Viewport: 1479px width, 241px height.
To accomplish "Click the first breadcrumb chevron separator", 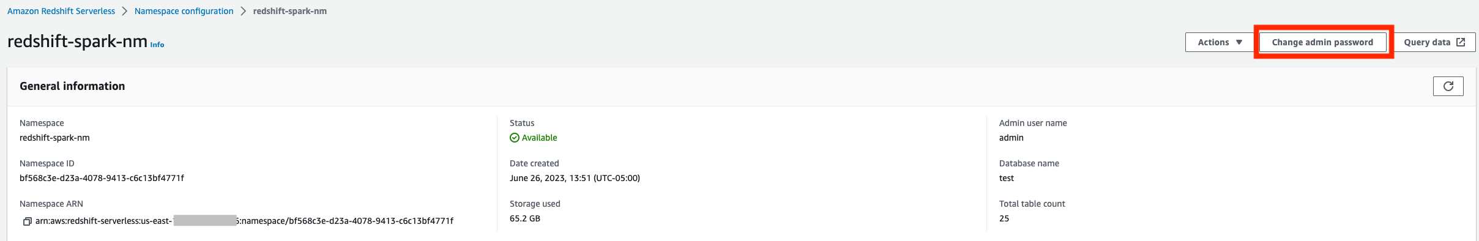I will click(125, 11).
